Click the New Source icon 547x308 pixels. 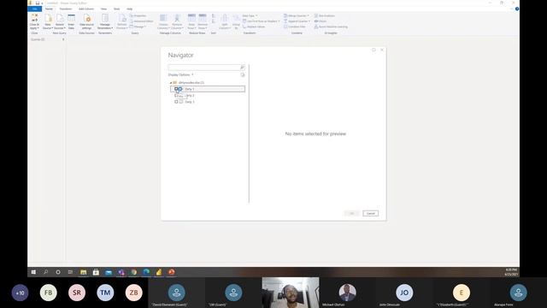[x=48, y=18]
